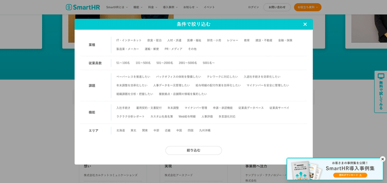Select area 関東

click(x=145, y=131)
